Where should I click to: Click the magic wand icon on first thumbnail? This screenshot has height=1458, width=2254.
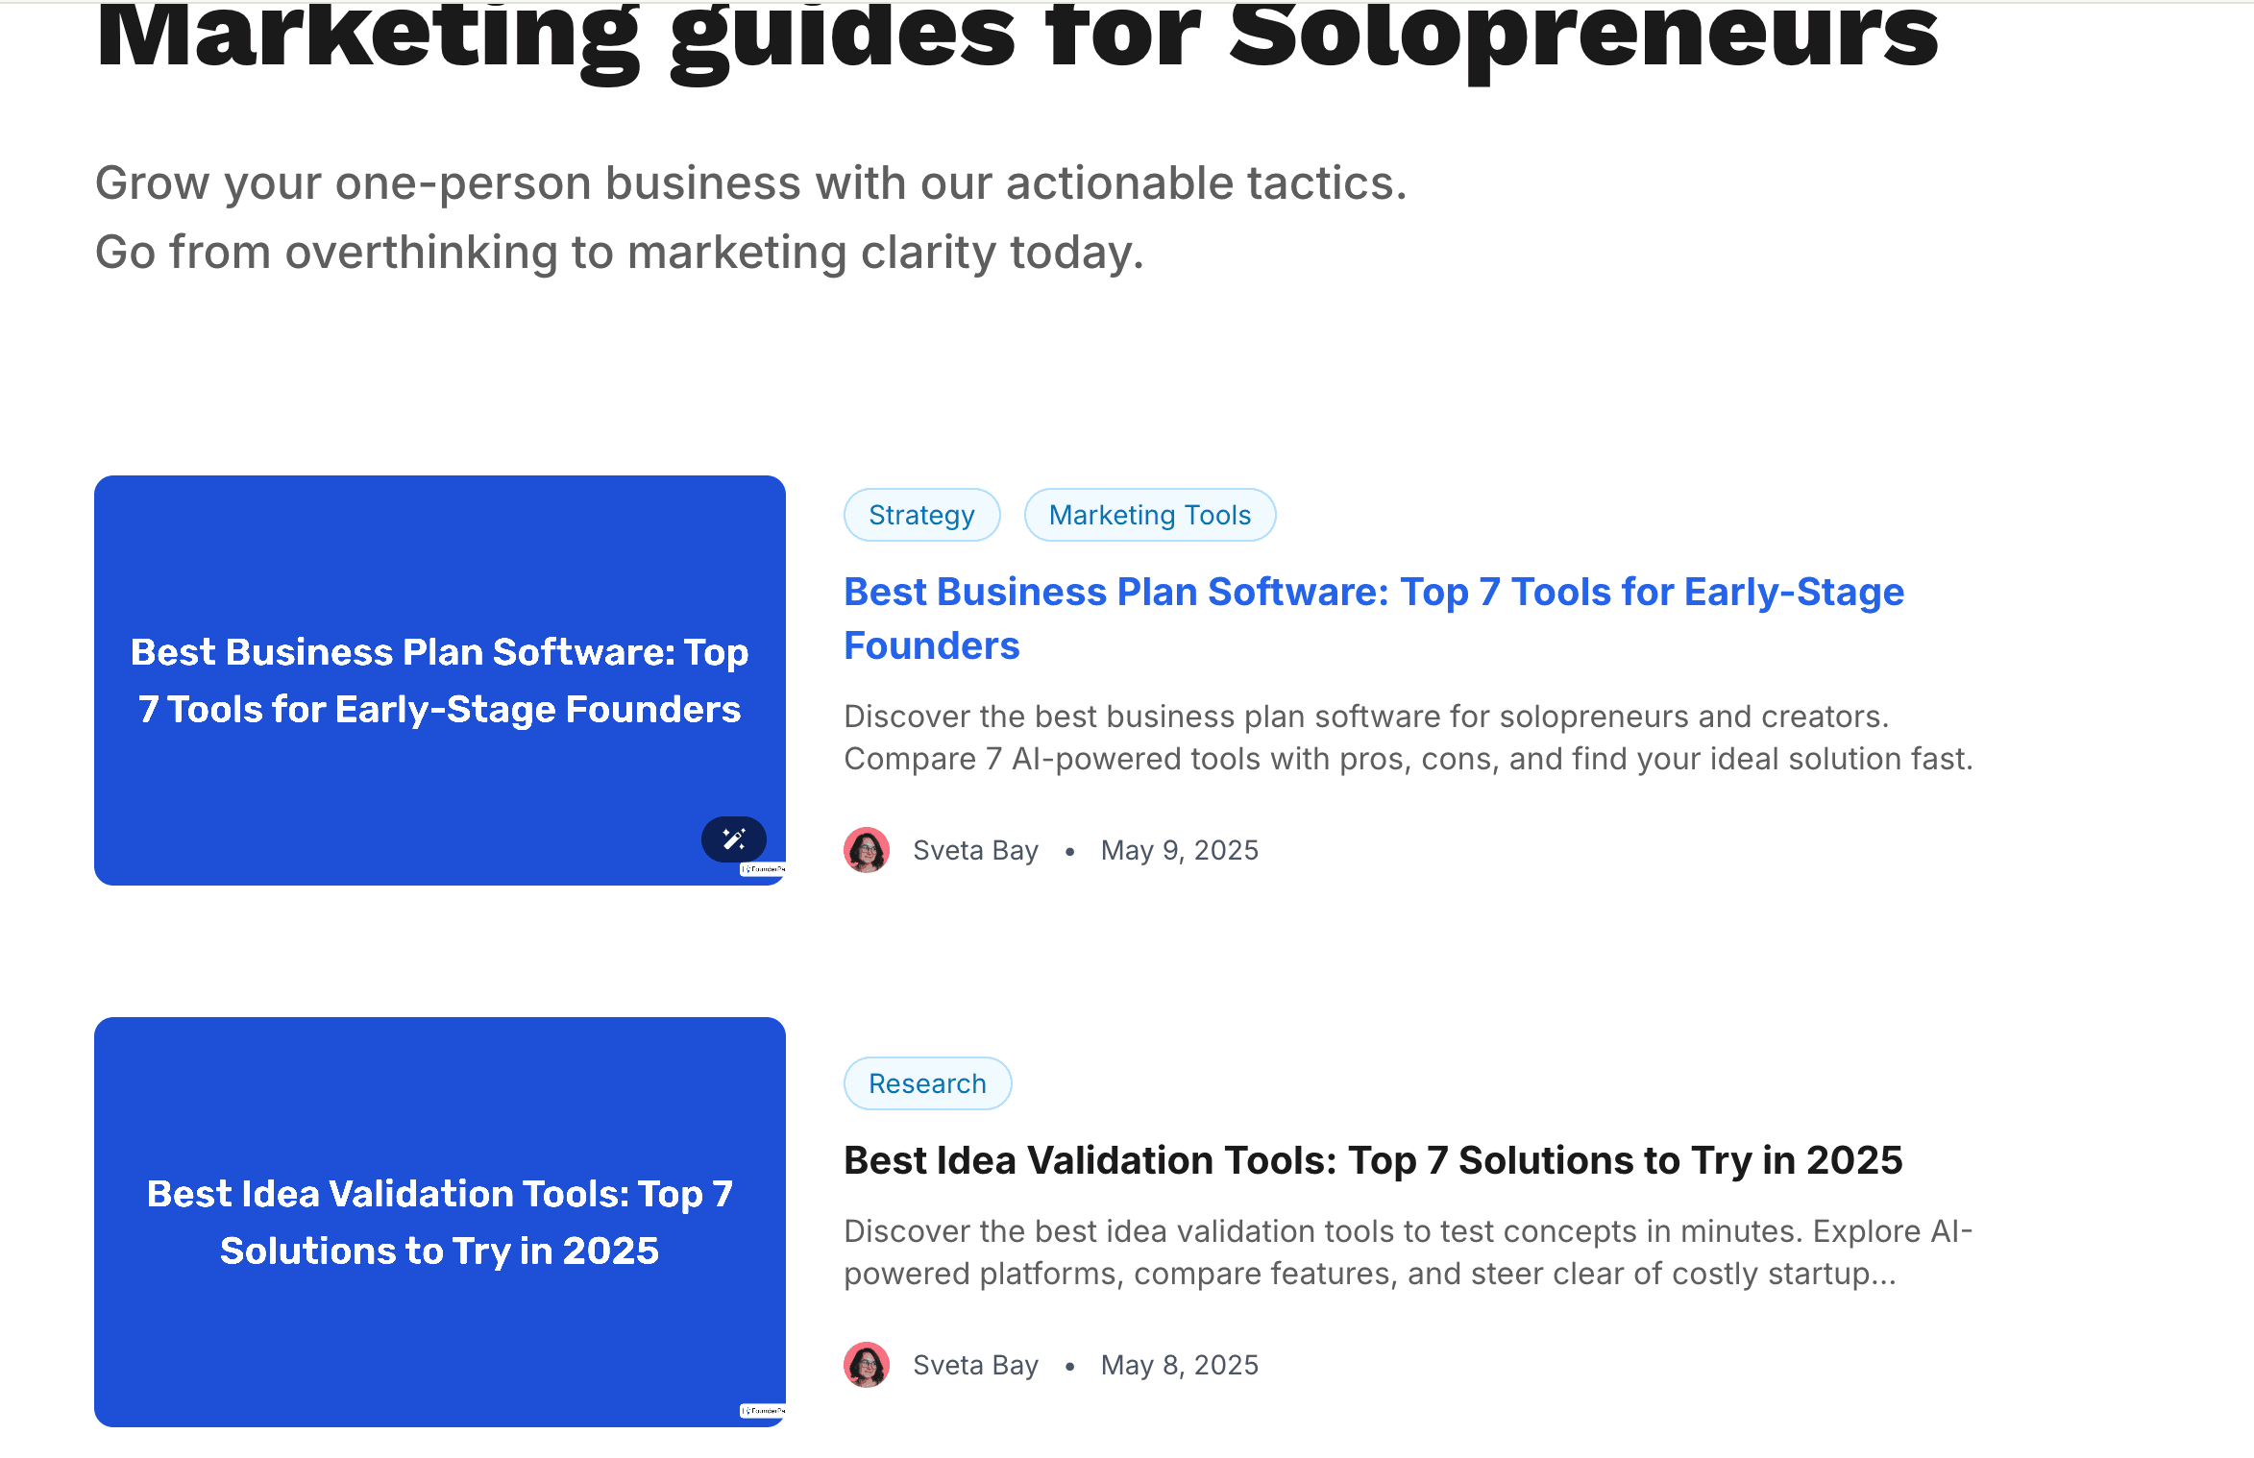pyautogui.click(x=733, y=839)
